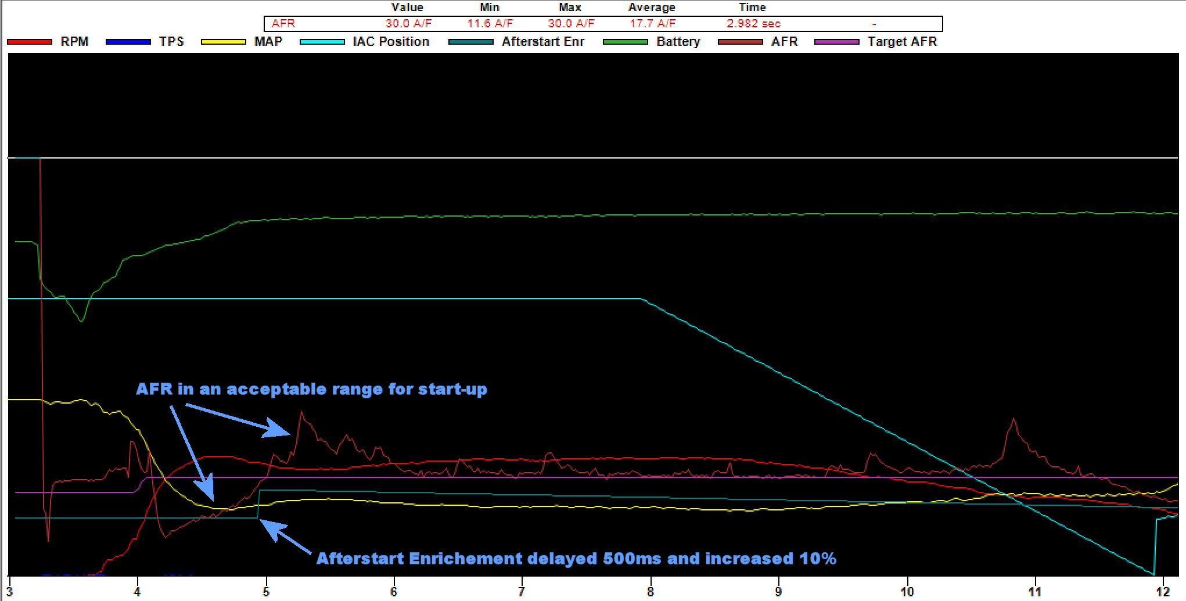
Task: Click the 12 second mark on time axis
Action: [1163, 592]
